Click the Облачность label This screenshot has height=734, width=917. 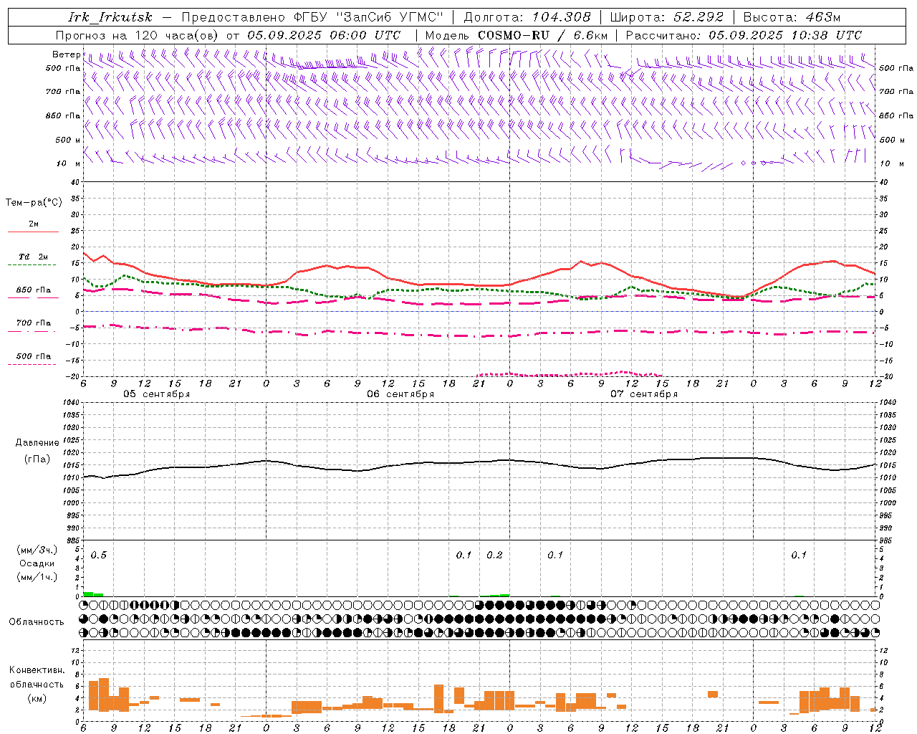(x=37, y=621)
